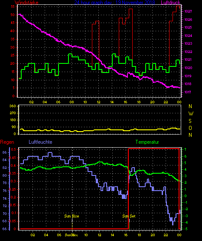The image size is (202, 241).
Task: Click rain axis value 0.35
Action: pyautogui.click(x=13, y=174)
